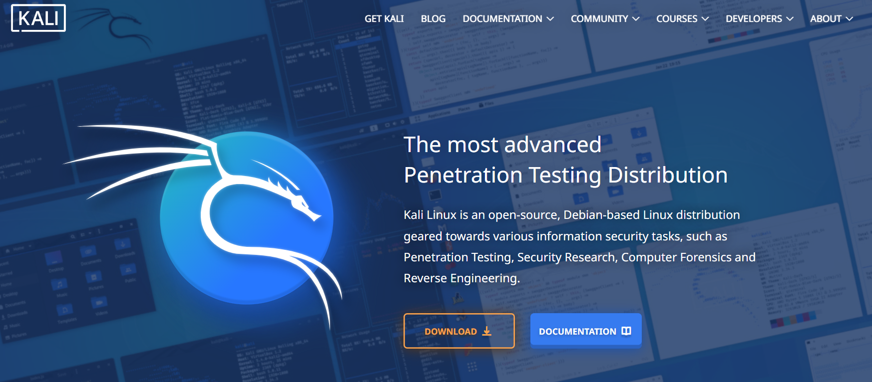Click the blue DOCUMENTATION button
This screenshot has width=872, height=382.
click(x=586, y=330)
